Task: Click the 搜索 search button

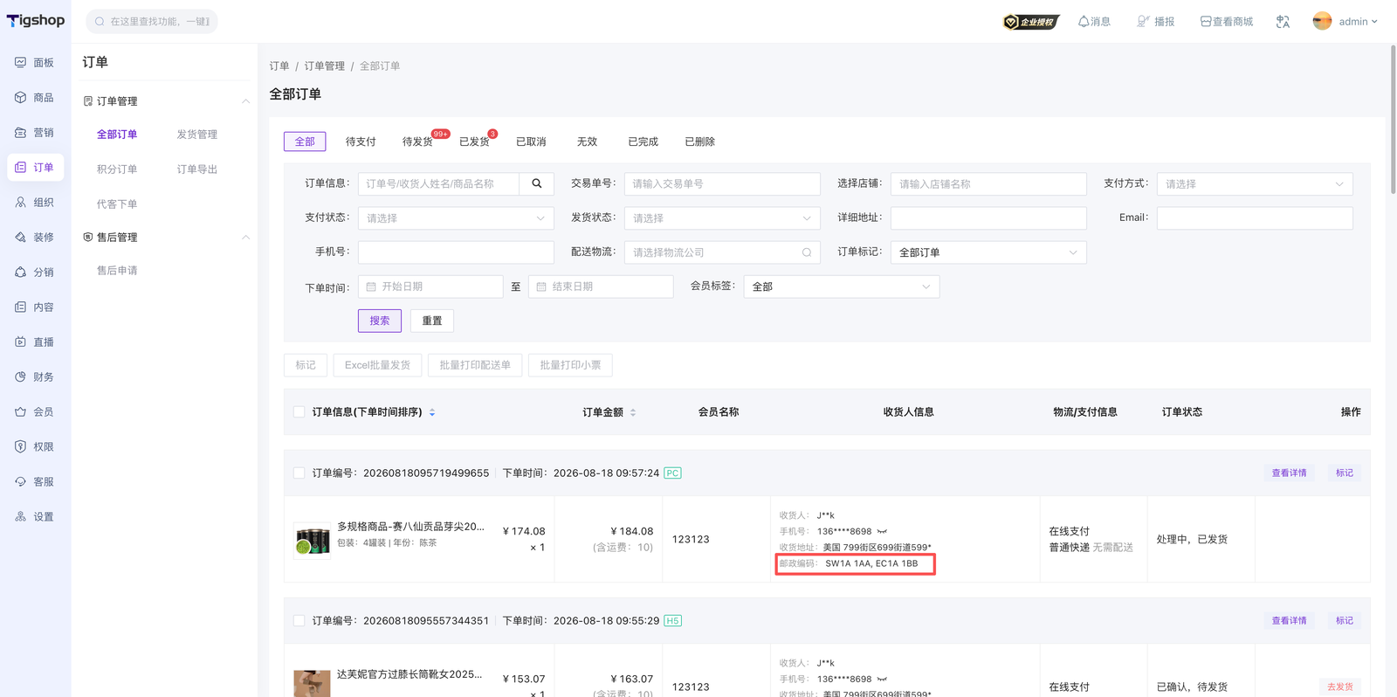Action: [x=380, y=321]
